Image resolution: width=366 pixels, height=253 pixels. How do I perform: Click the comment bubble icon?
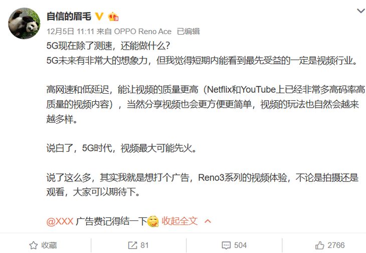point(226,245)
